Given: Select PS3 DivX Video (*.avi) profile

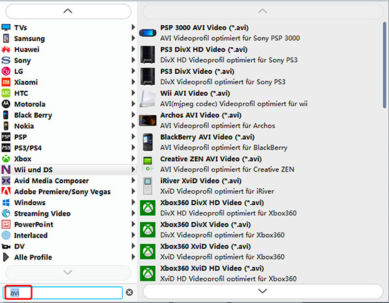Looking at the screenshot, I should [261, 76].
